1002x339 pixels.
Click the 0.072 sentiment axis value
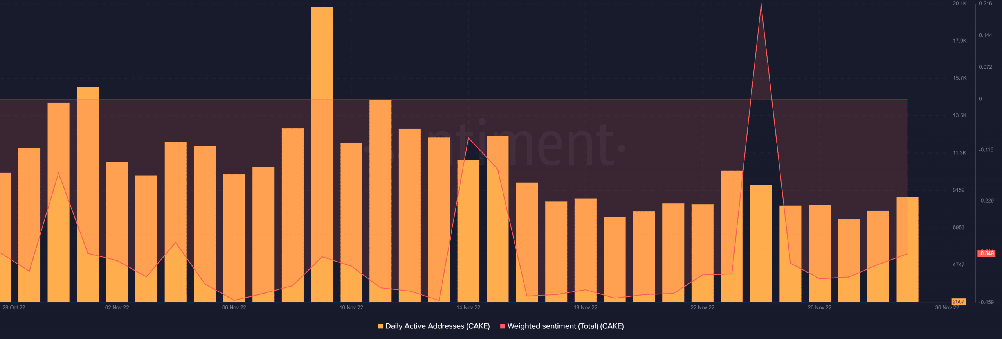[x=986, y=67]
